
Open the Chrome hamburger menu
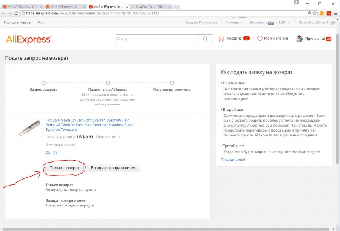(336, 13)
